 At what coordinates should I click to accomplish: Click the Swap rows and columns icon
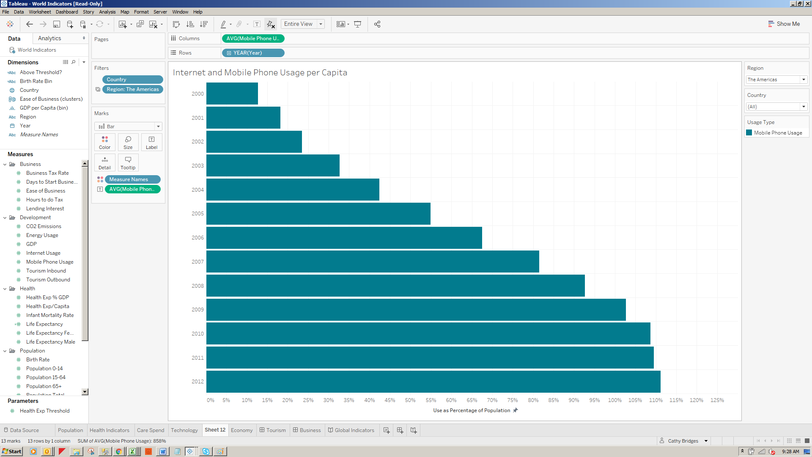[x=176, y=24]
